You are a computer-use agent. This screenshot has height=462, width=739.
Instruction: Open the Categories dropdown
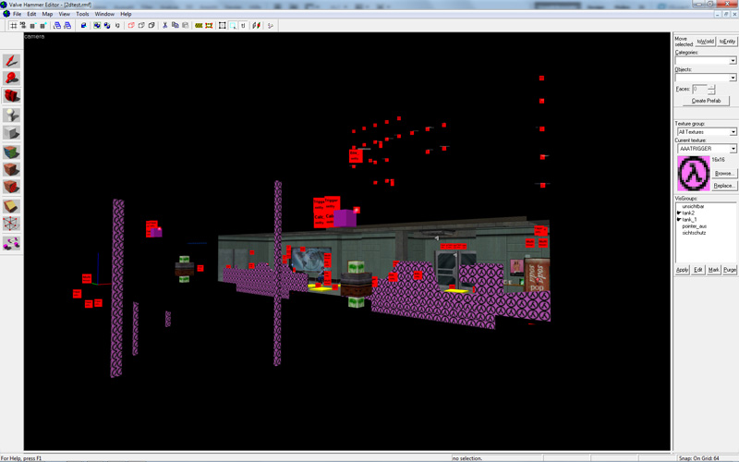733,60
